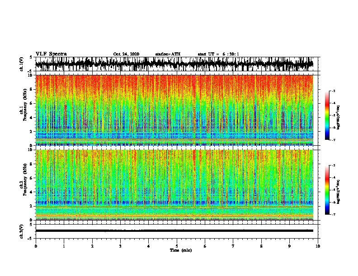358x276 pixels.
Task: Click the "ch.1 Frequency (kHz)" axis label
Action: (x=24, y=105)
